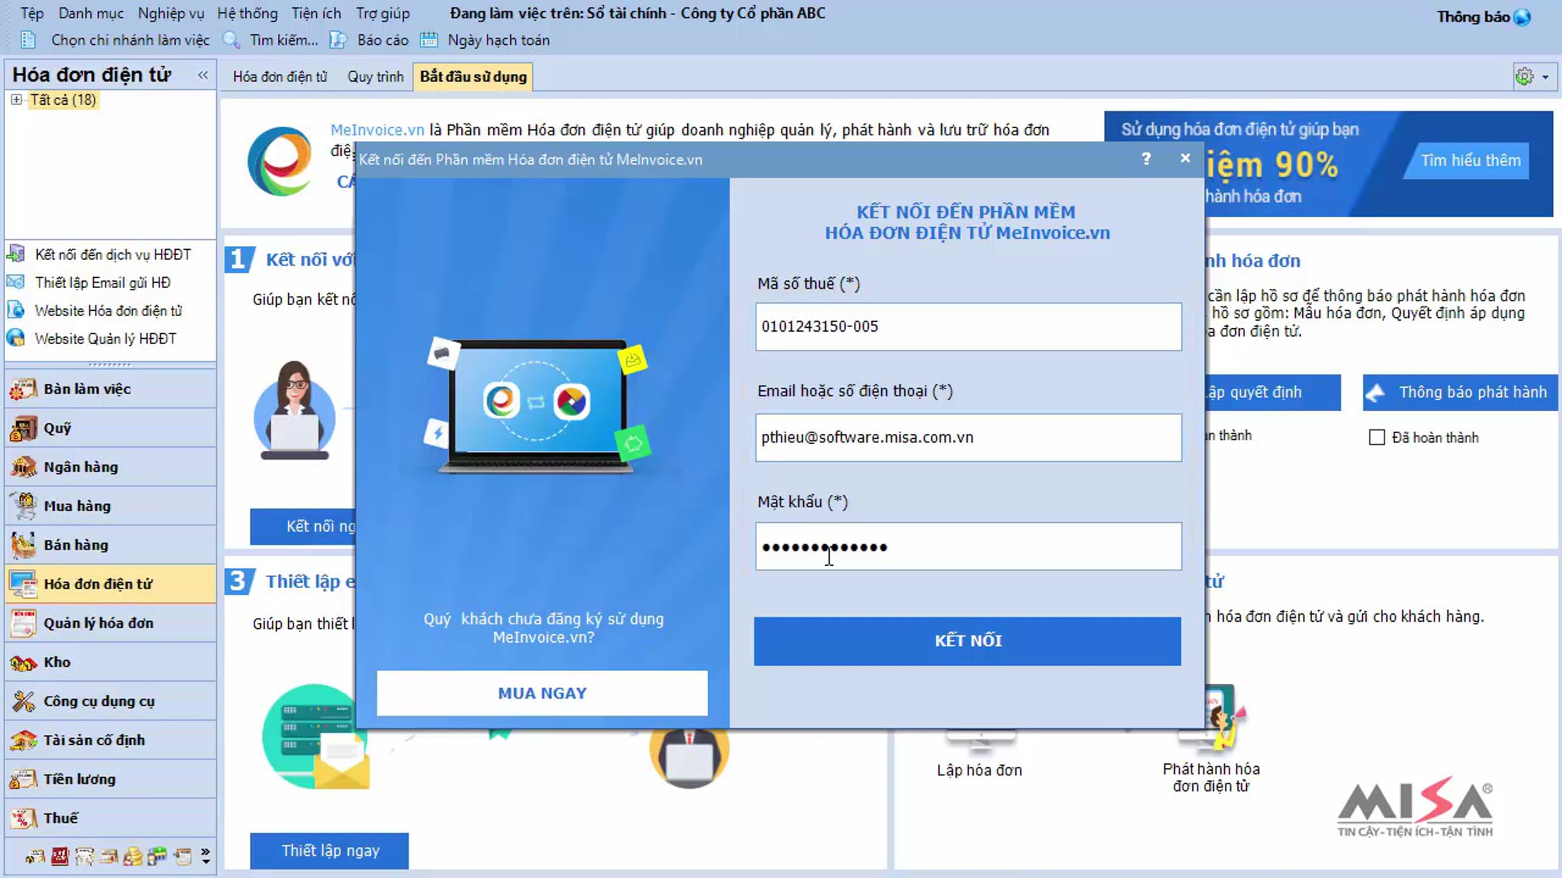Click Chọn chi nhánh làm việc toolbar button
The width and height of the screenshot is (1562, 878).
point(115,40)
